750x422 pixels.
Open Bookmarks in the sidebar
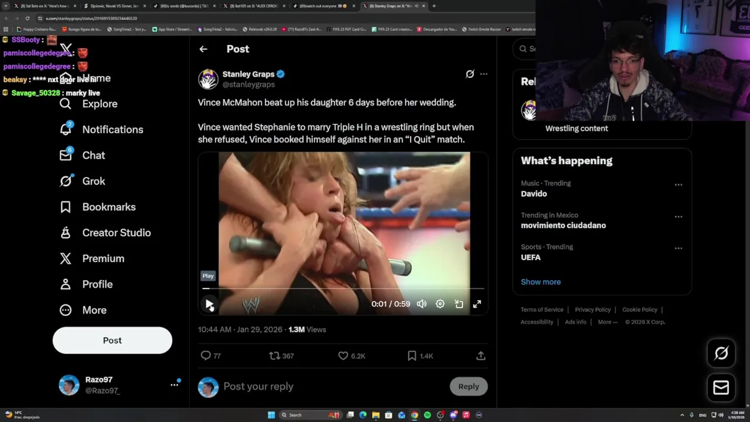pos(97,207)
